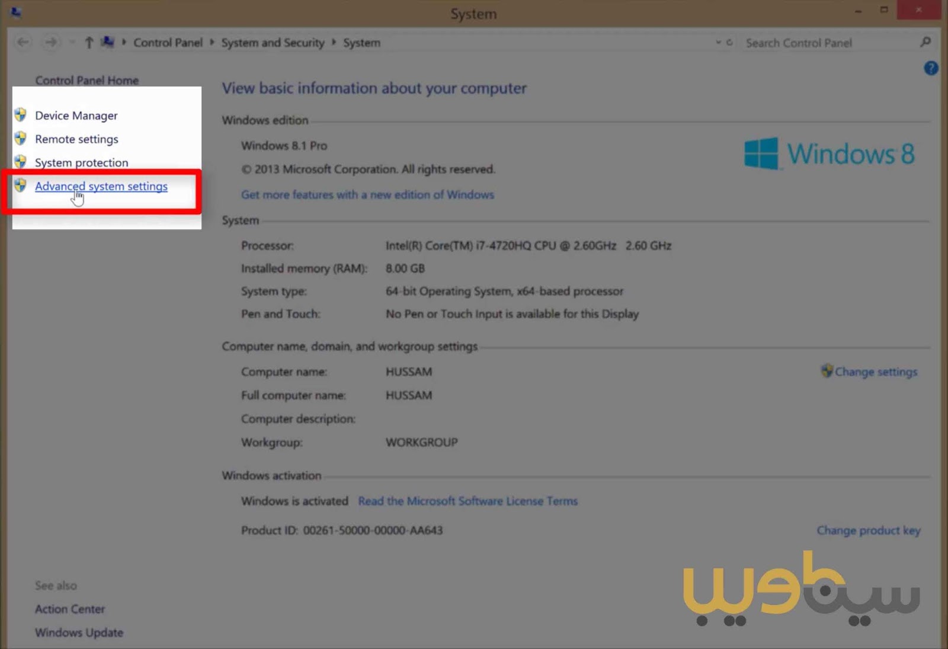Screen dimensions: 948x649
Task: Go up one level with the Up arrow
Action: 89,42
